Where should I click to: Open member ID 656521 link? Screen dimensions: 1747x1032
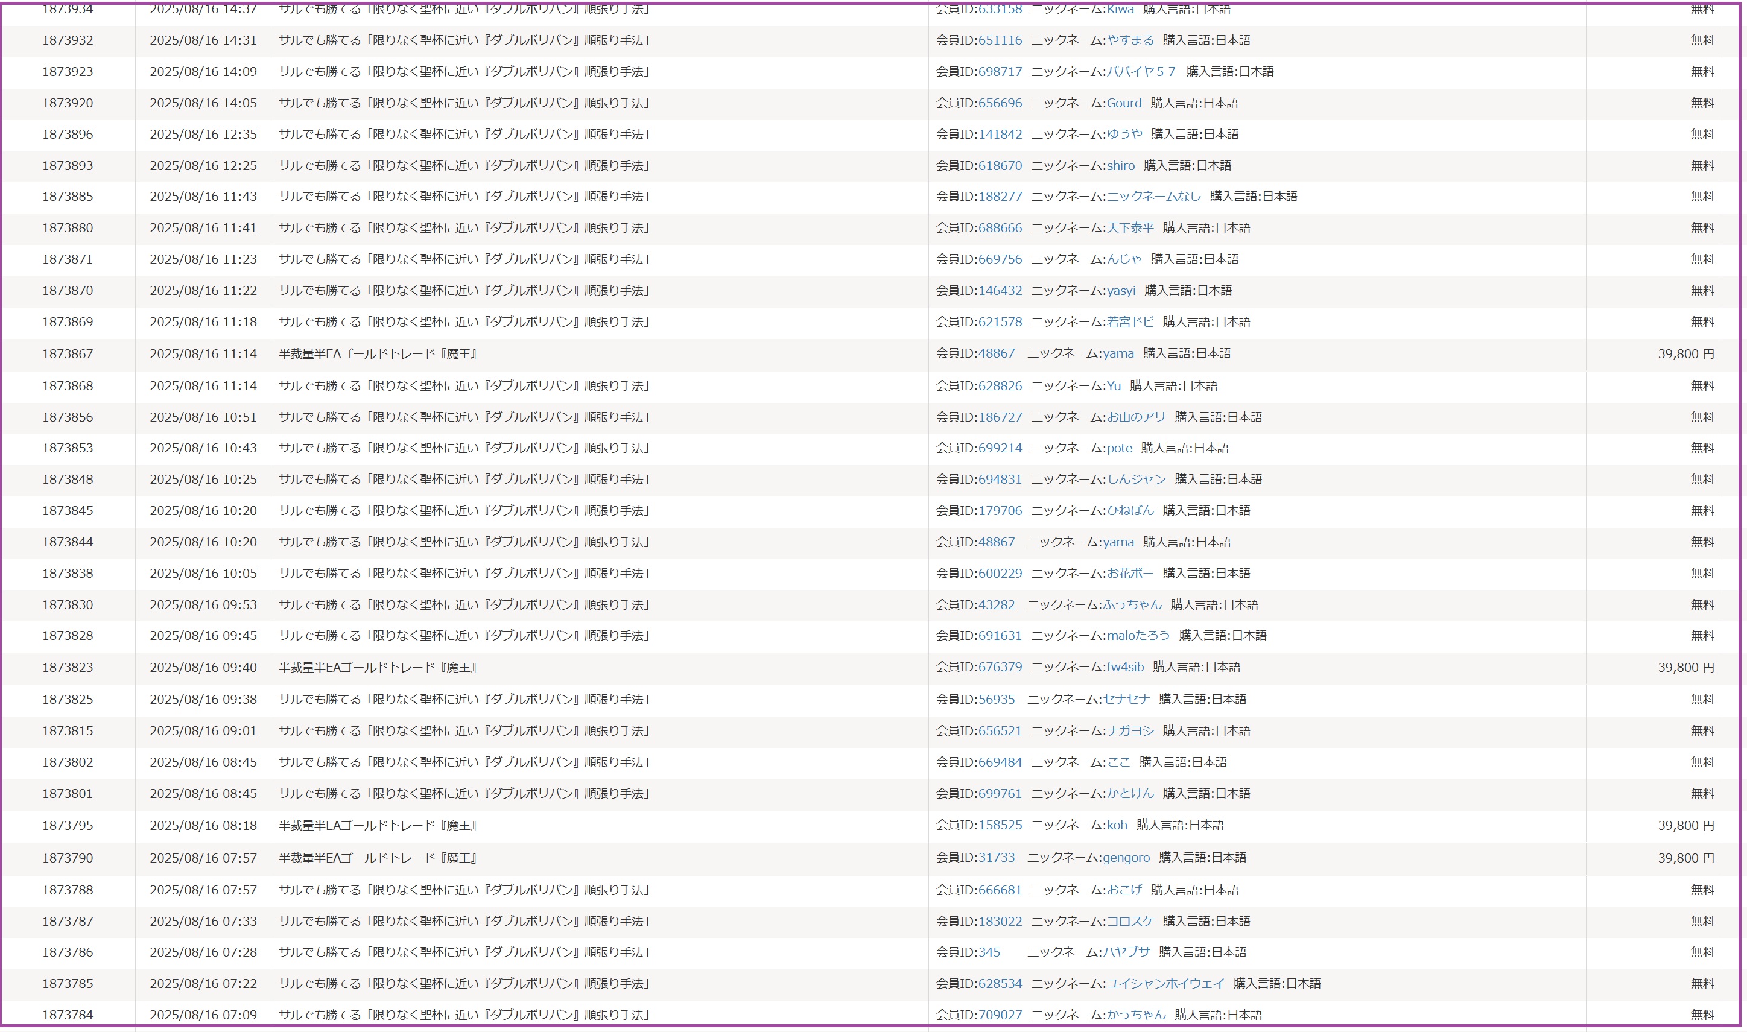pos(1000,730)
